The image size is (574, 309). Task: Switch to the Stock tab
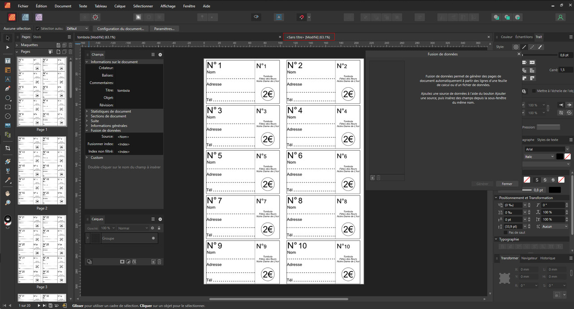click(x=37, y=37)
